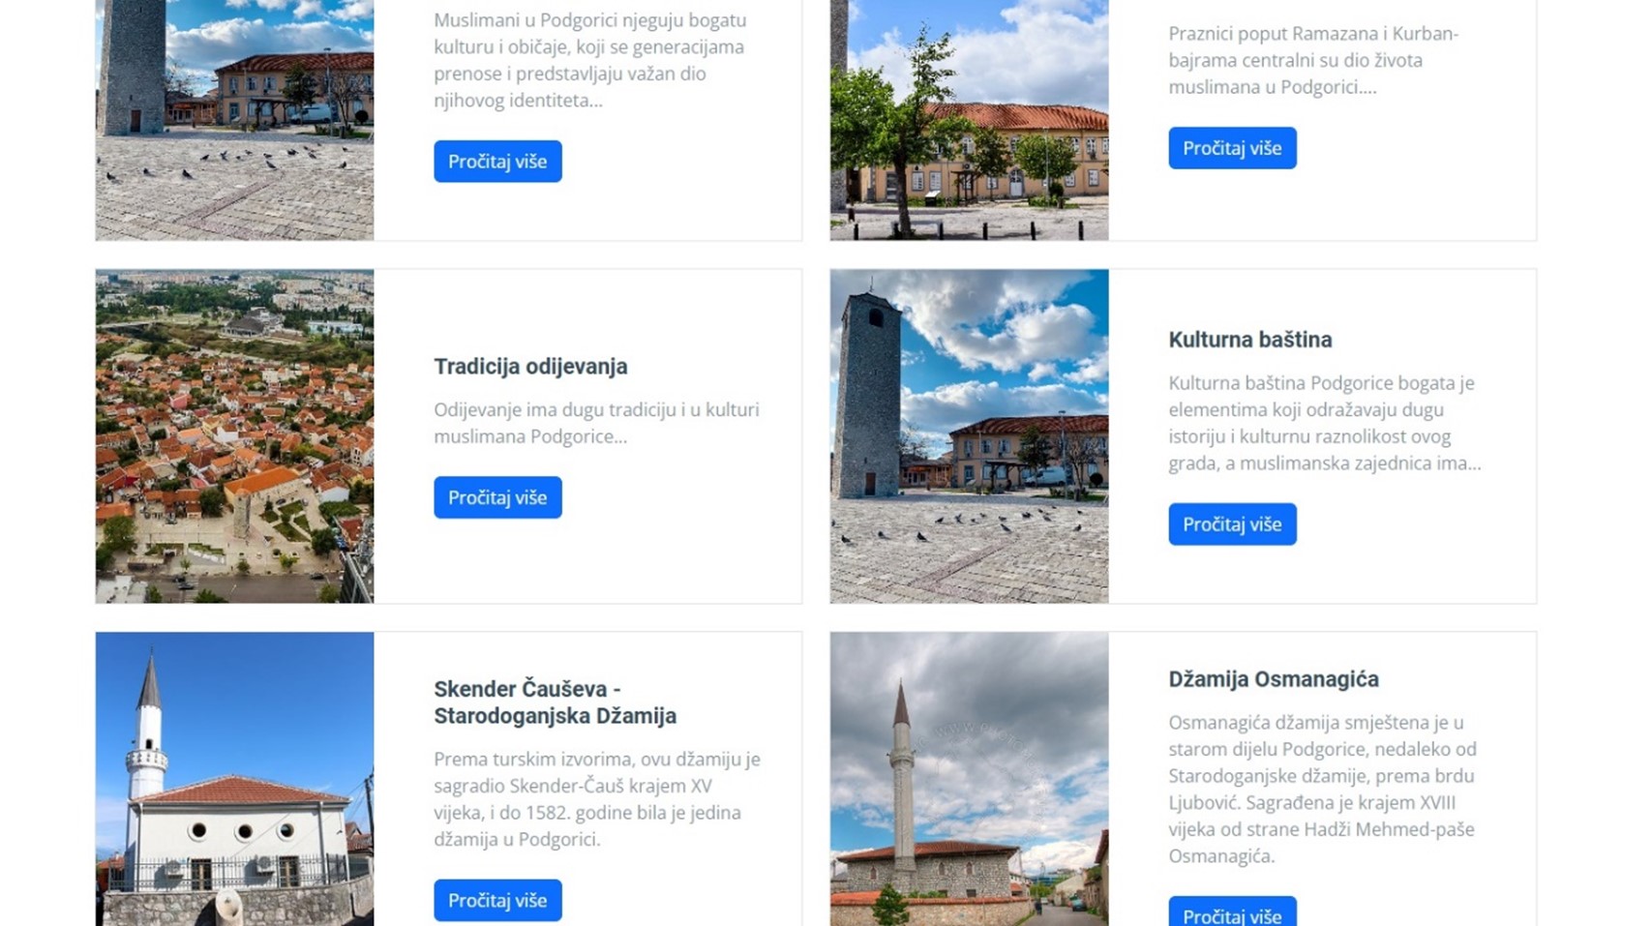The width and height of the screenshot is (1652, 926).
Task: Open Pročitaj više below Muslimani u Podgorici text
Action: [497, 162]
